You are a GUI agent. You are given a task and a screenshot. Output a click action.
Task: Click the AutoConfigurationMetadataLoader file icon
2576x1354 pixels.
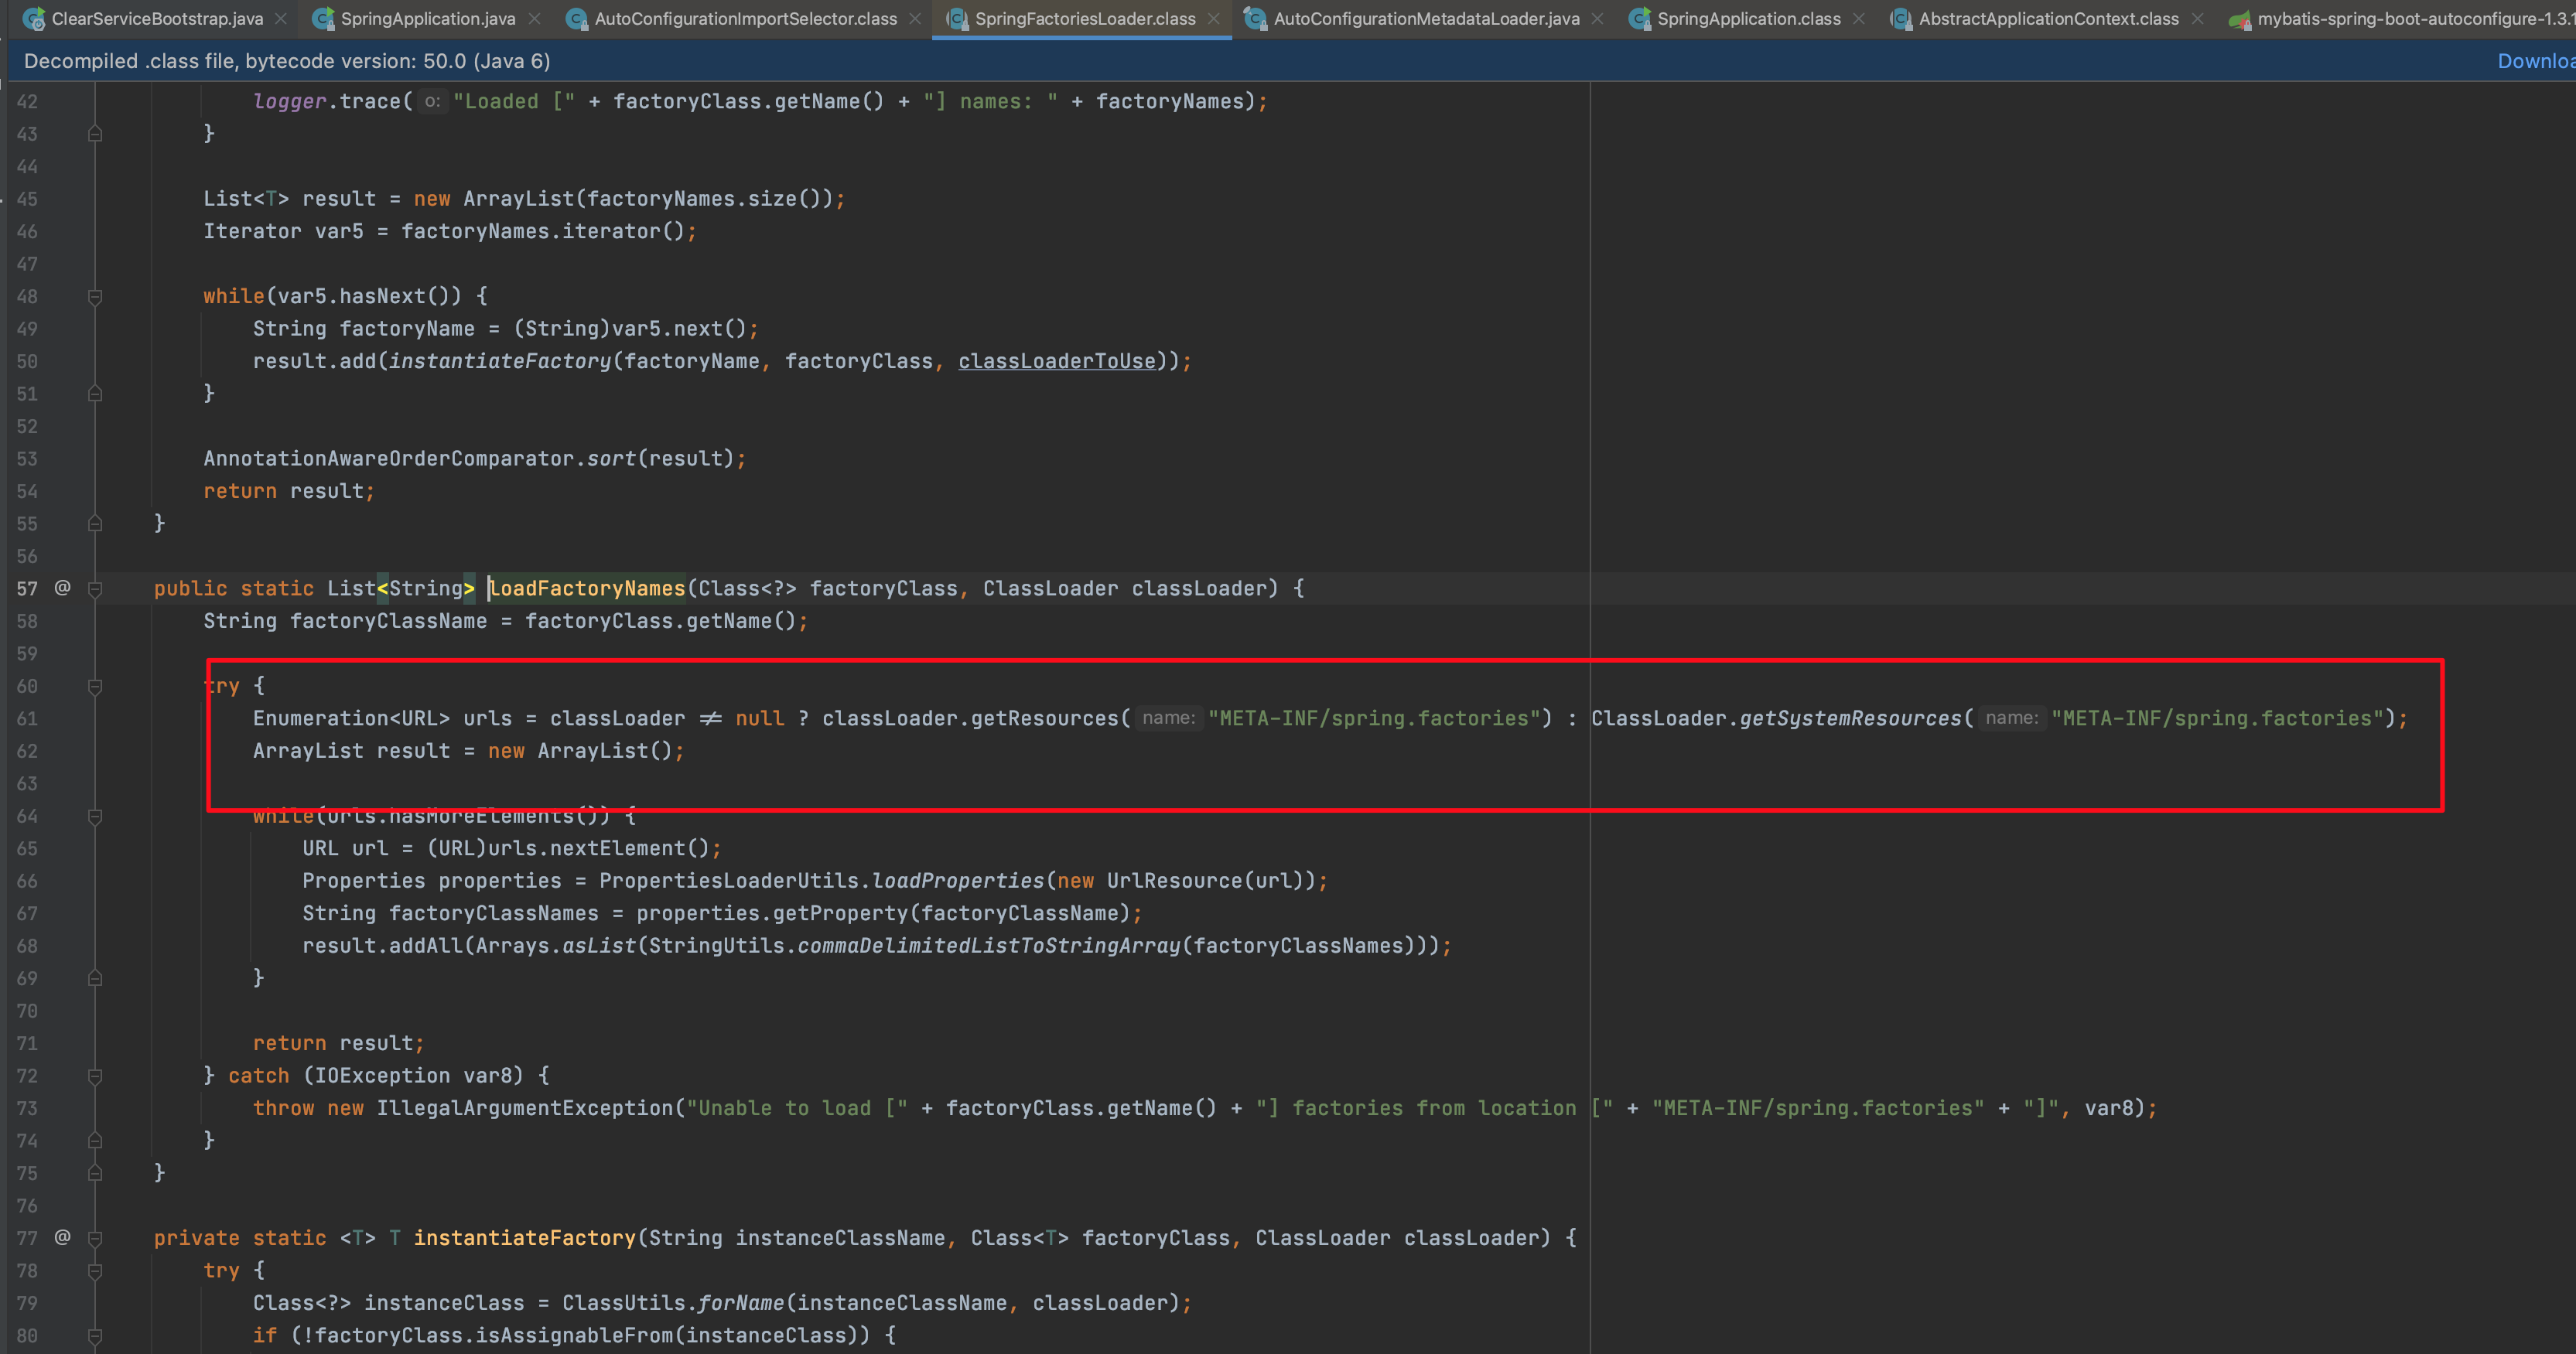tap(1255, 18)
